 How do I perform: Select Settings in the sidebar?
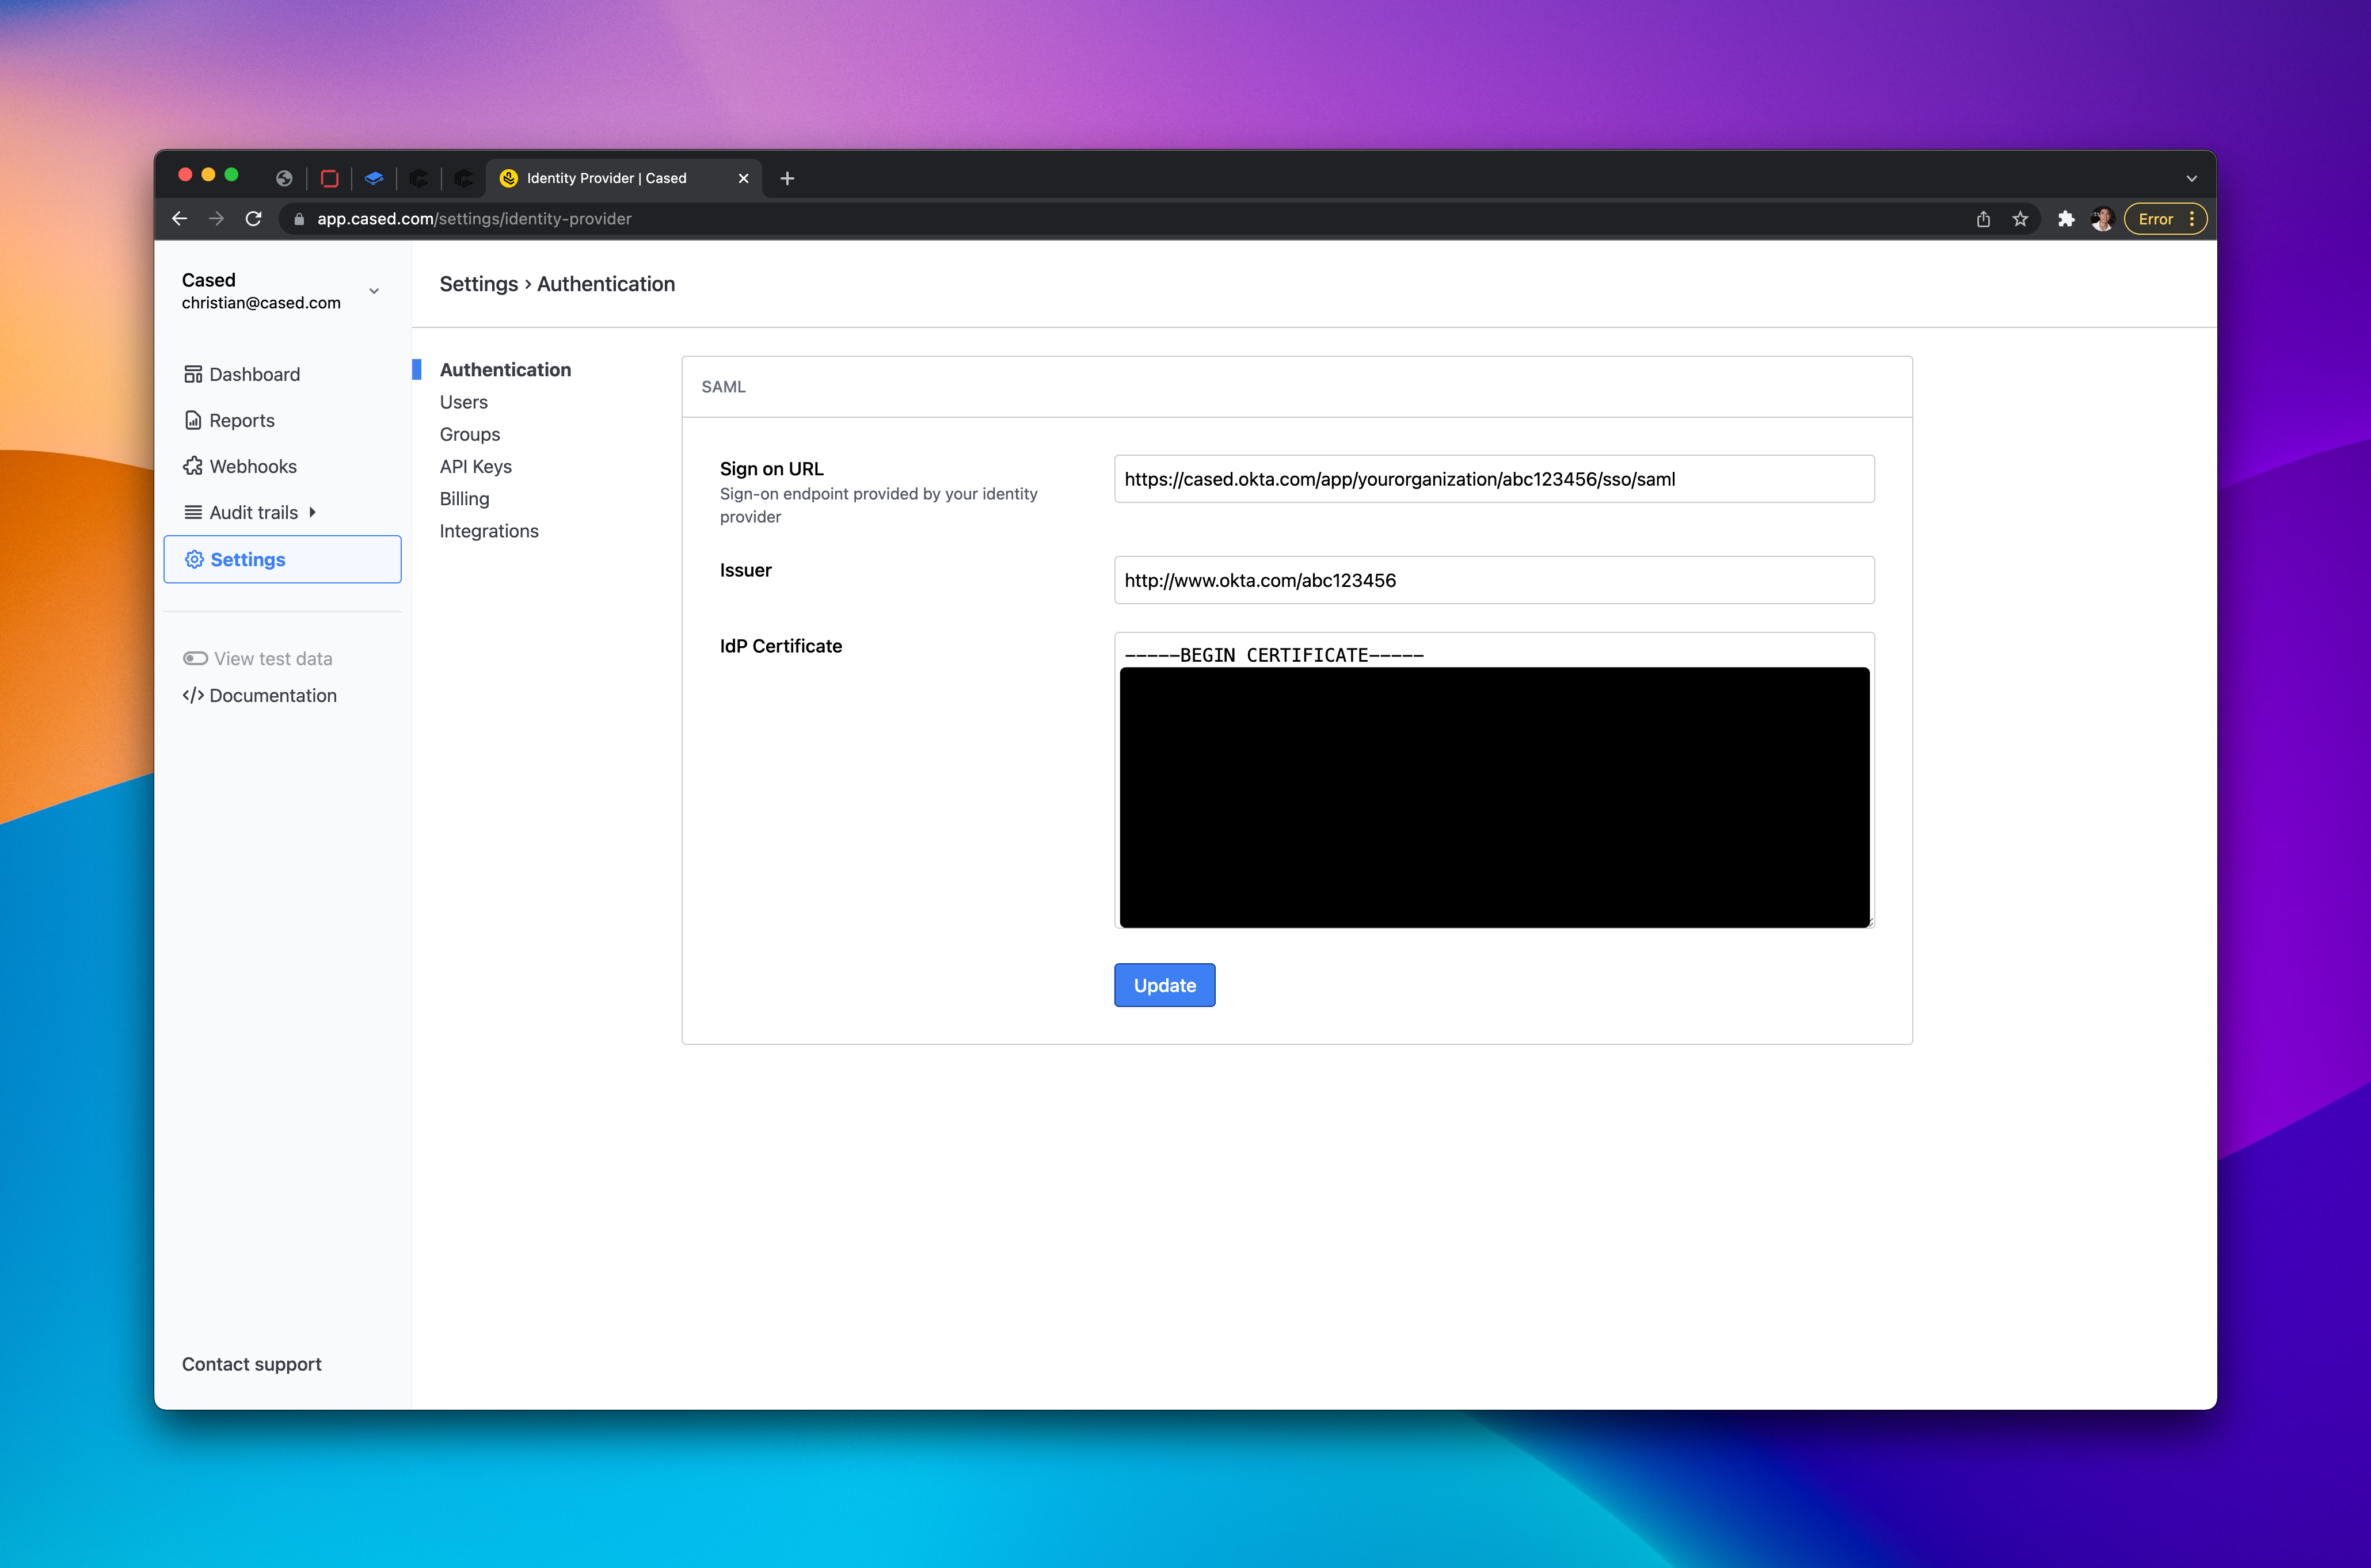(x=282, y=559)
